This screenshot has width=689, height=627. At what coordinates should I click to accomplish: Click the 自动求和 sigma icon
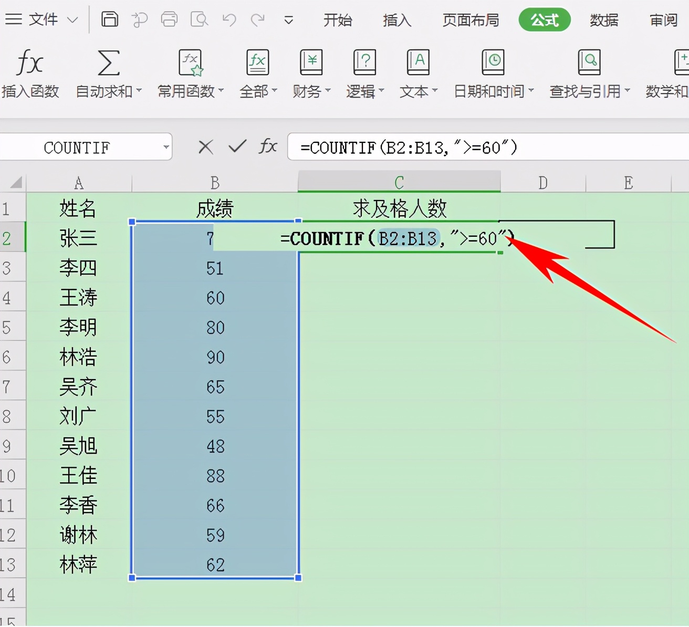pos(109,62)
